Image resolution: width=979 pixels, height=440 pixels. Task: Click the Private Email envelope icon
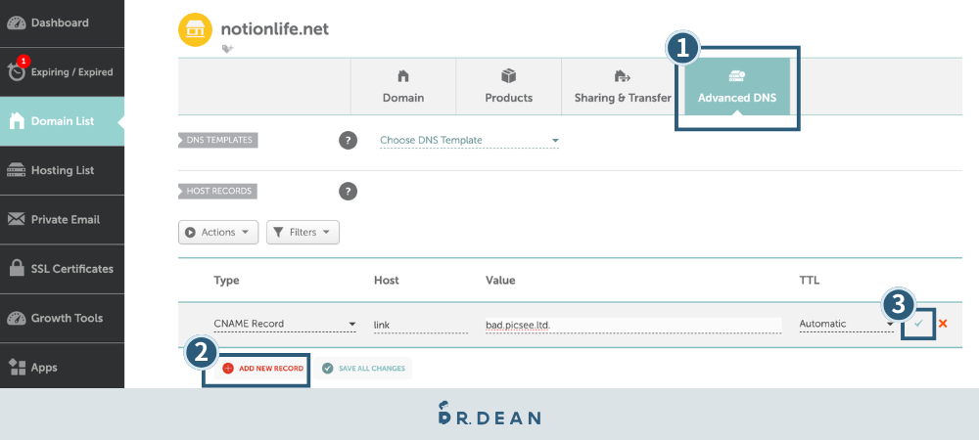click(17, 219)
